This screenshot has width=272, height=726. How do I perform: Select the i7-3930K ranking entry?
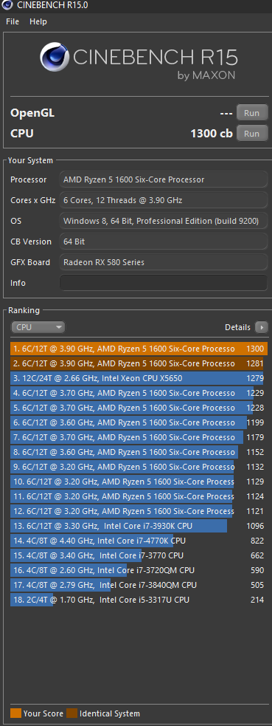click(139, 526)
